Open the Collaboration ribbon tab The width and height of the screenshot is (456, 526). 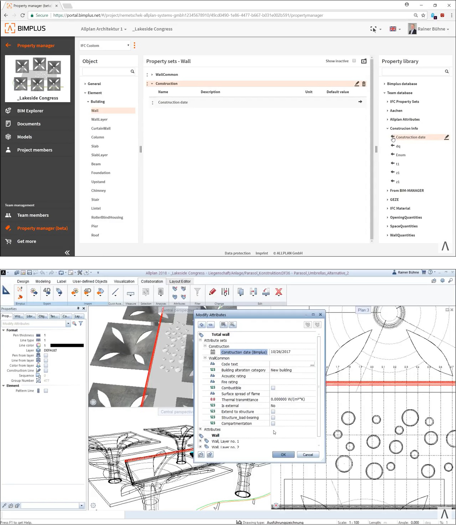152,281
